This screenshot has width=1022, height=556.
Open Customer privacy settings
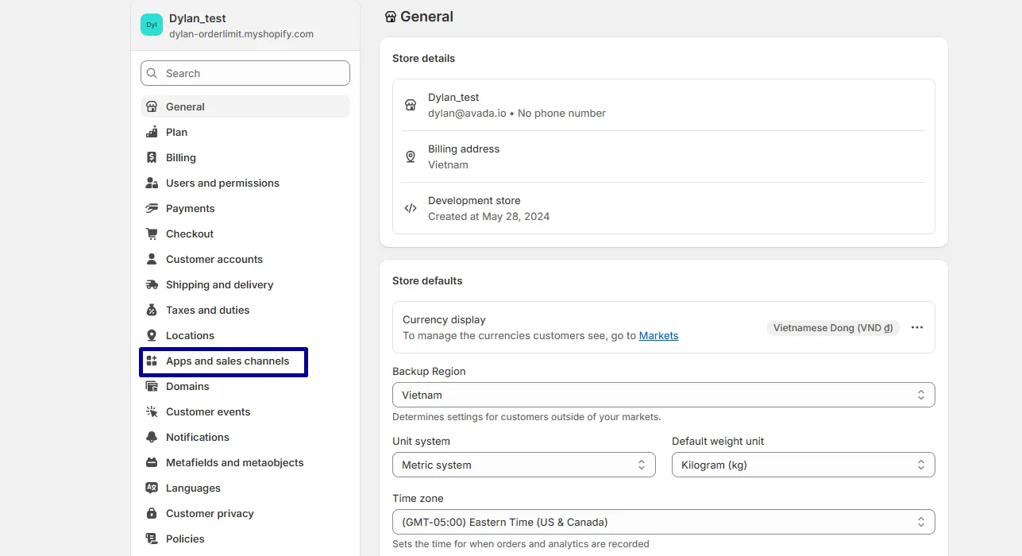coord(245,513)
